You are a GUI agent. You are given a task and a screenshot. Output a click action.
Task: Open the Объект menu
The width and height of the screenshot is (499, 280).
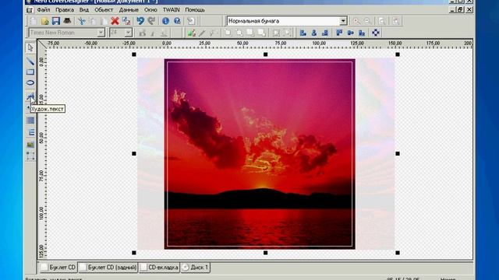click(x=104, y=10)
